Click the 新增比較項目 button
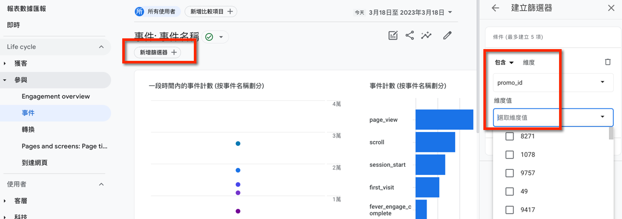This screenshot has height=219, width=622. click(211, 11)
